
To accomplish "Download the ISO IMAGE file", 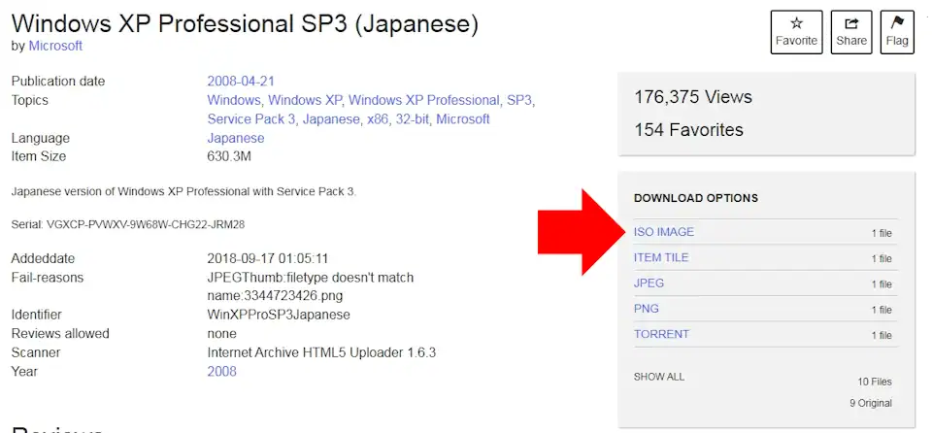I will click(664, 232).
